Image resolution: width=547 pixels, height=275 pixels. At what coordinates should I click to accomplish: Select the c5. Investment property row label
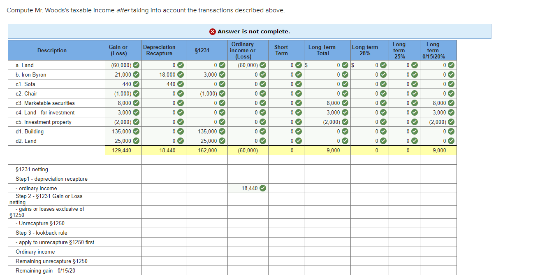44,122
